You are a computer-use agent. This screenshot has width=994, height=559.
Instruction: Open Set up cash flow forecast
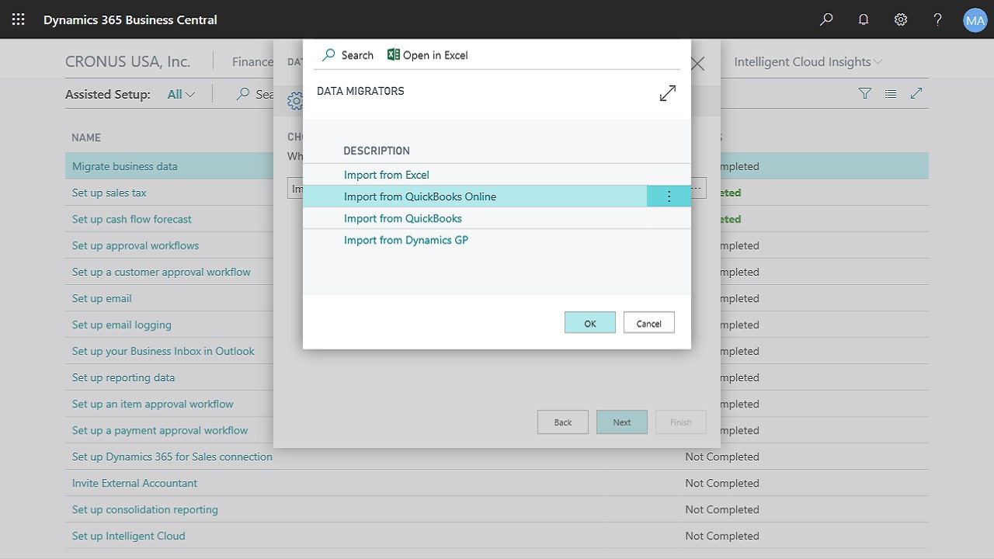coord(132,219)
